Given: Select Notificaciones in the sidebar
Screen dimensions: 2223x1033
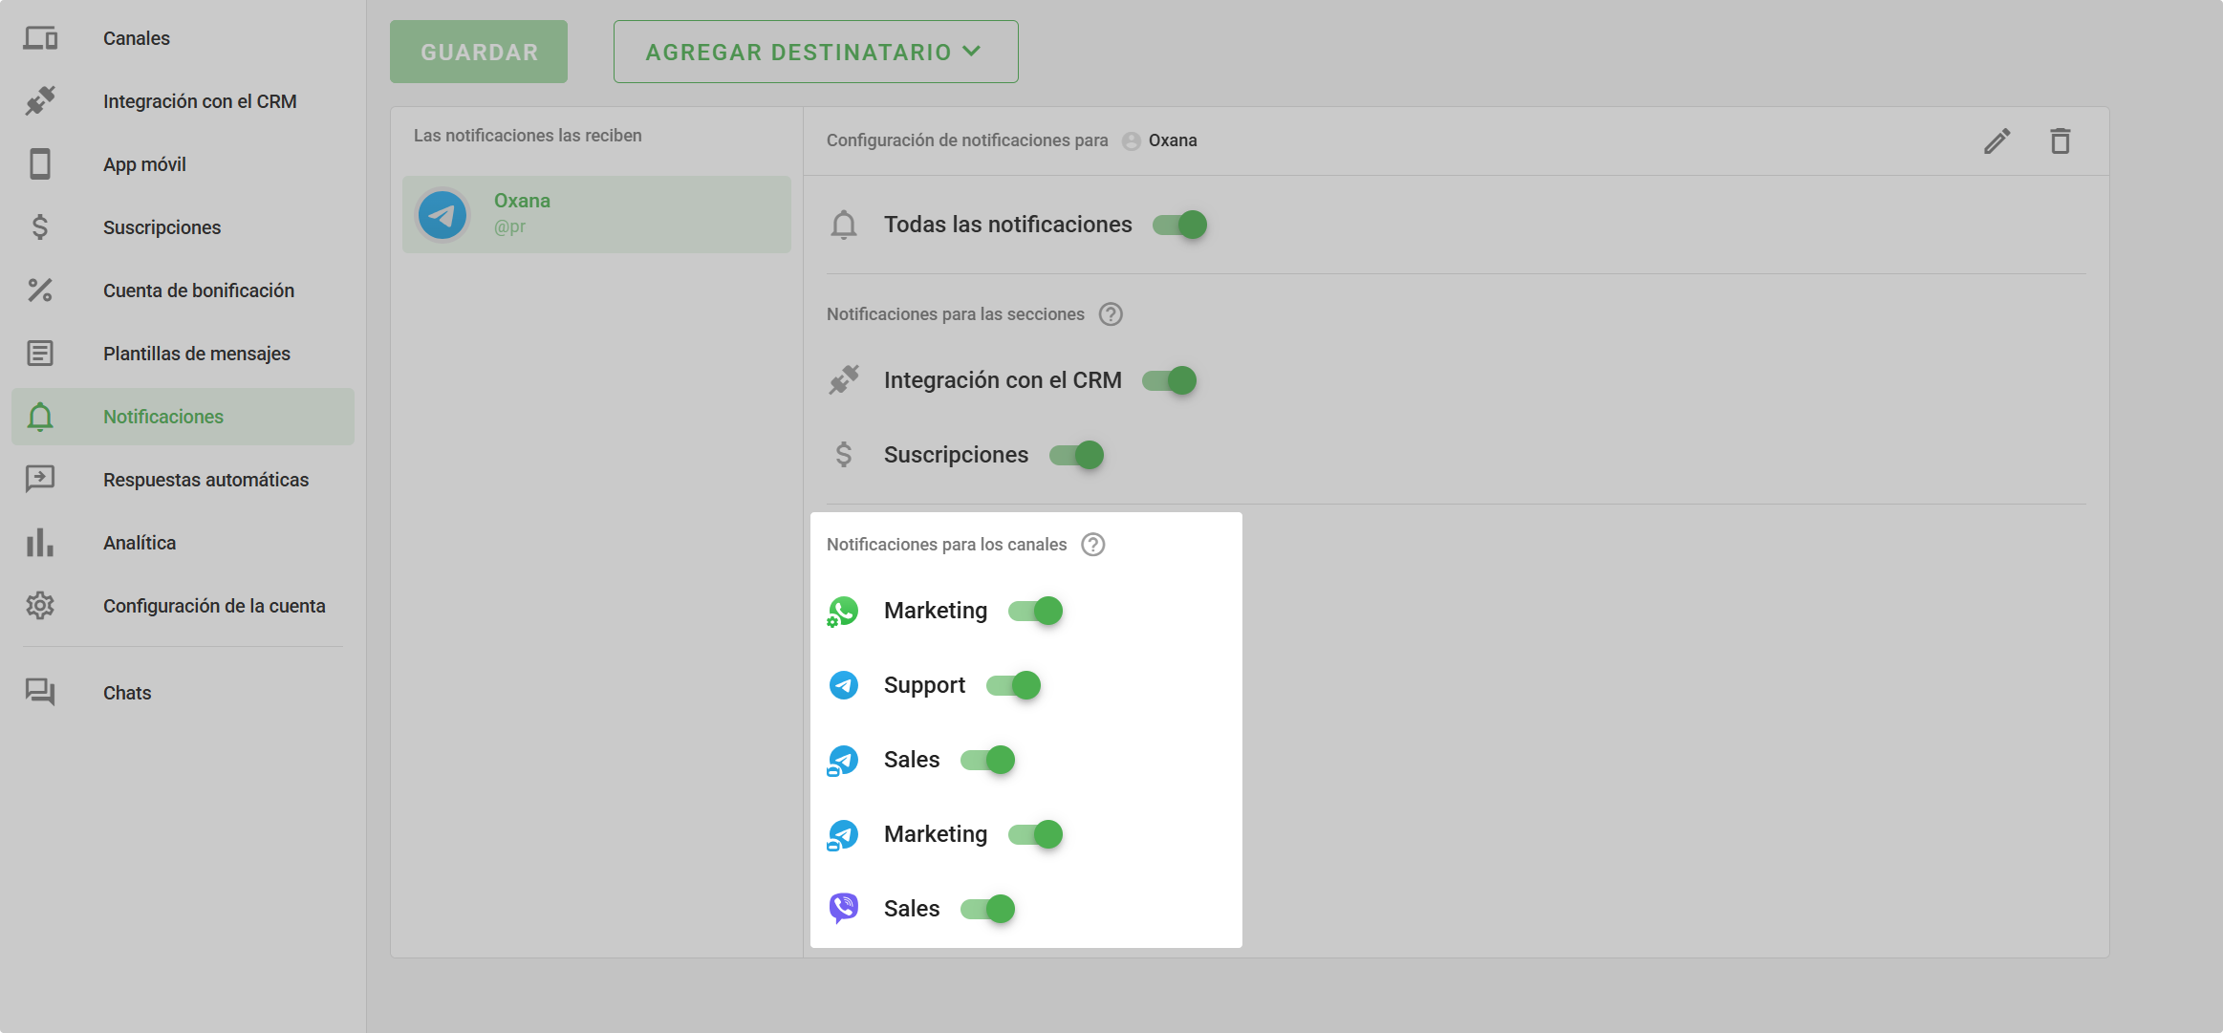Looking at the screenshot, I should 183,417.
